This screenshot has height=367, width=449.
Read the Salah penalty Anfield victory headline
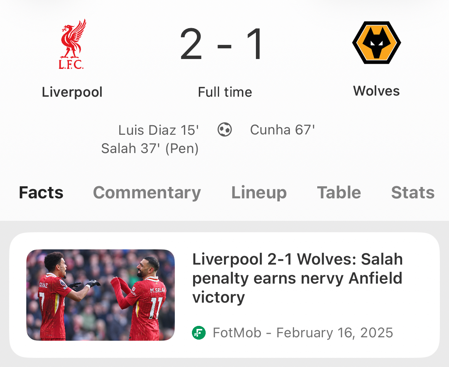pyautogui.click(x=297, y=278)
